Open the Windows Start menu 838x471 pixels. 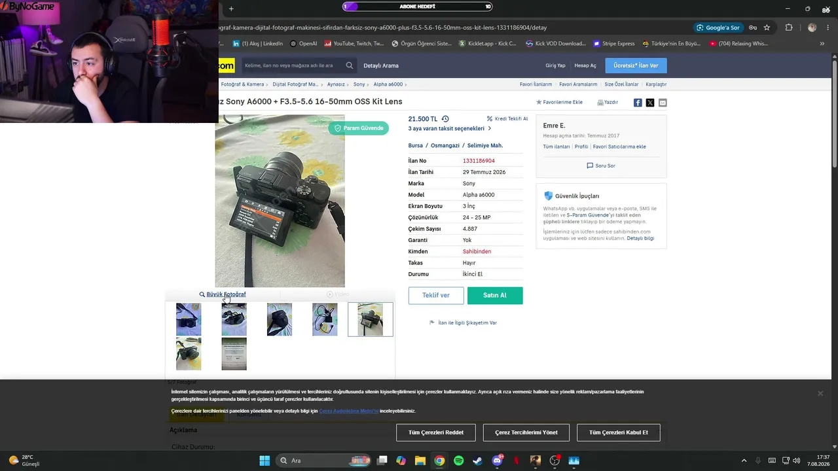pos(264,461)
